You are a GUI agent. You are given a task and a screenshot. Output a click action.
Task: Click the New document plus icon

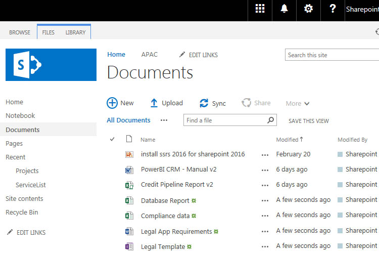point(112,103)
